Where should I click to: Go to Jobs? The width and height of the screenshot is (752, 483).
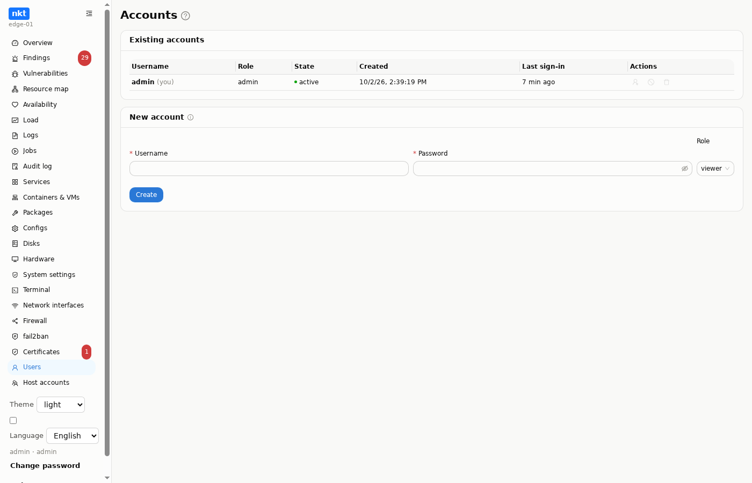[52, 151]
